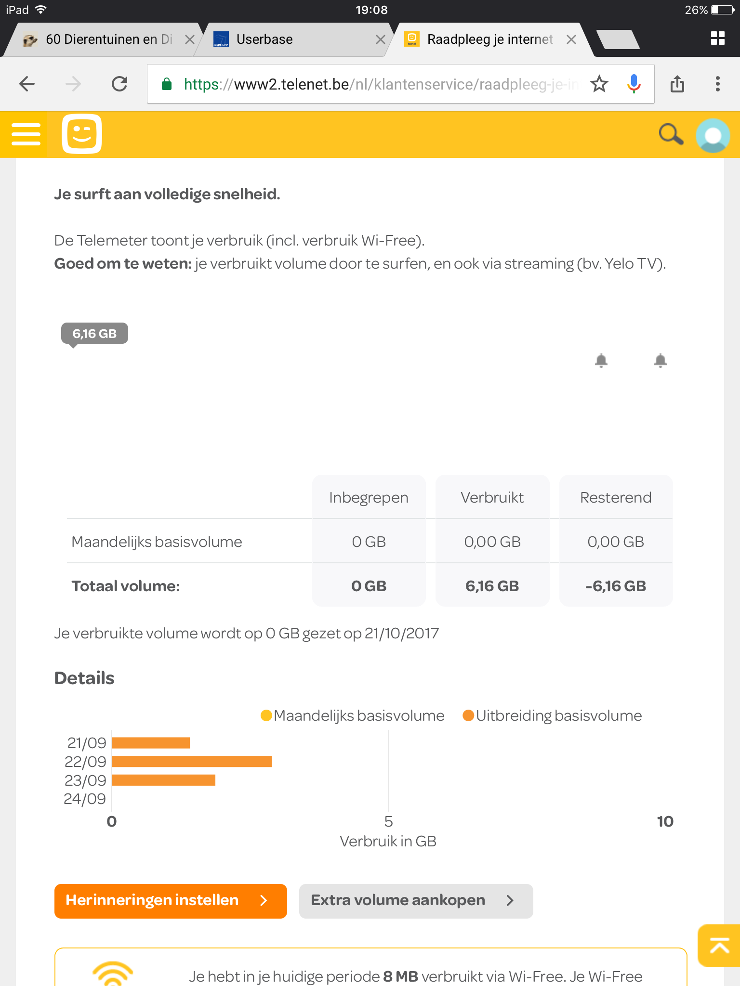Open the site search magnifier
The height and width of the screenshot is (986, 740).
pos(671,134)
